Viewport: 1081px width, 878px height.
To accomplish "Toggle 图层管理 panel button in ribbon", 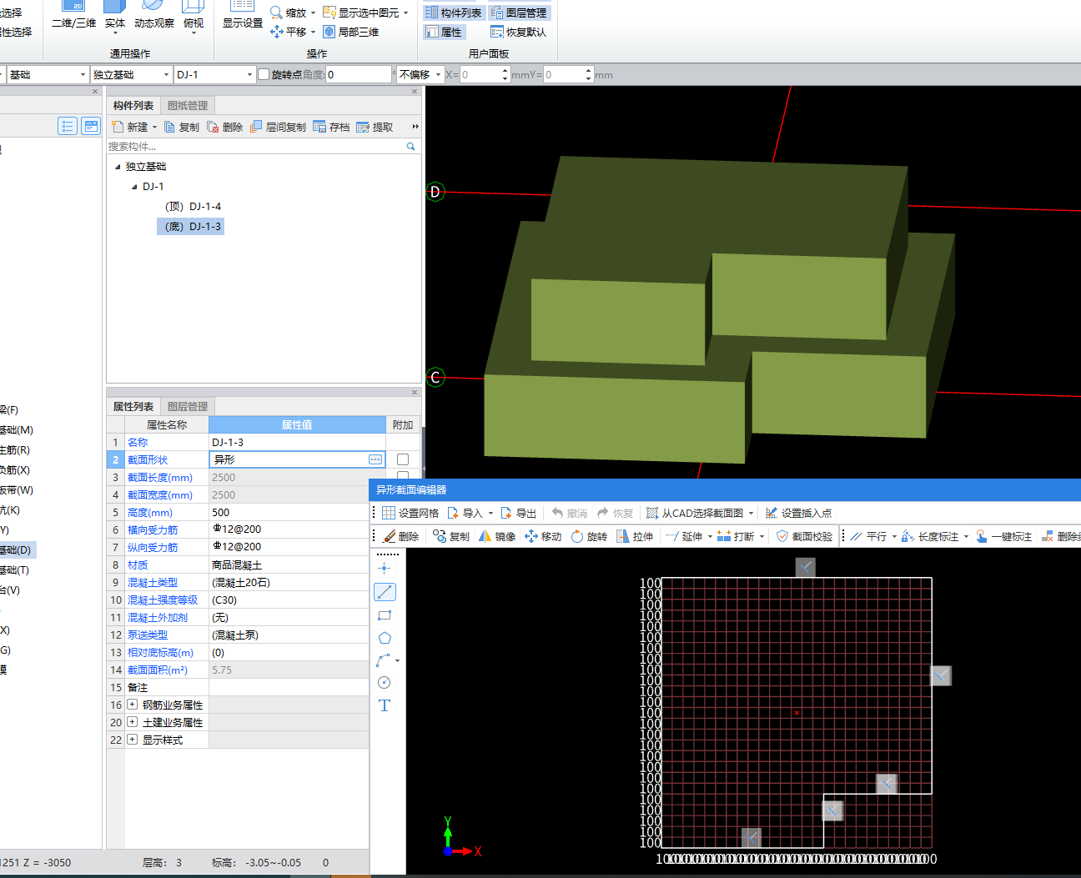I will (x=519, y=13).
